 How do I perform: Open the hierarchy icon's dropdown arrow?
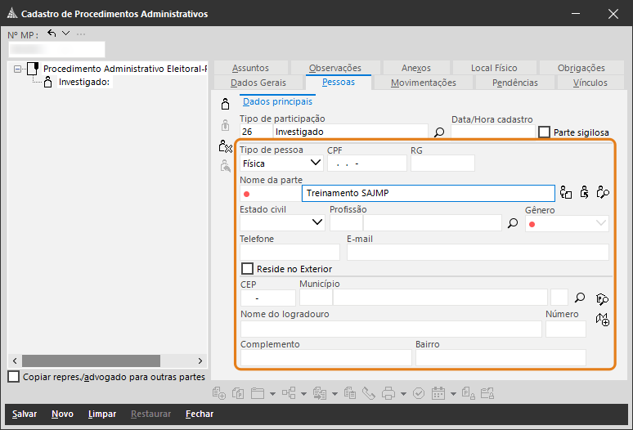click(x=303, y=394)
